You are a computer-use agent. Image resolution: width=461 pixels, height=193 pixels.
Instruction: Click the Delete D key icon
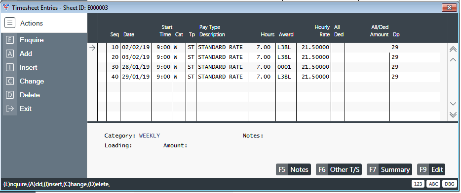pyautogui.click(x=10, y=95)
